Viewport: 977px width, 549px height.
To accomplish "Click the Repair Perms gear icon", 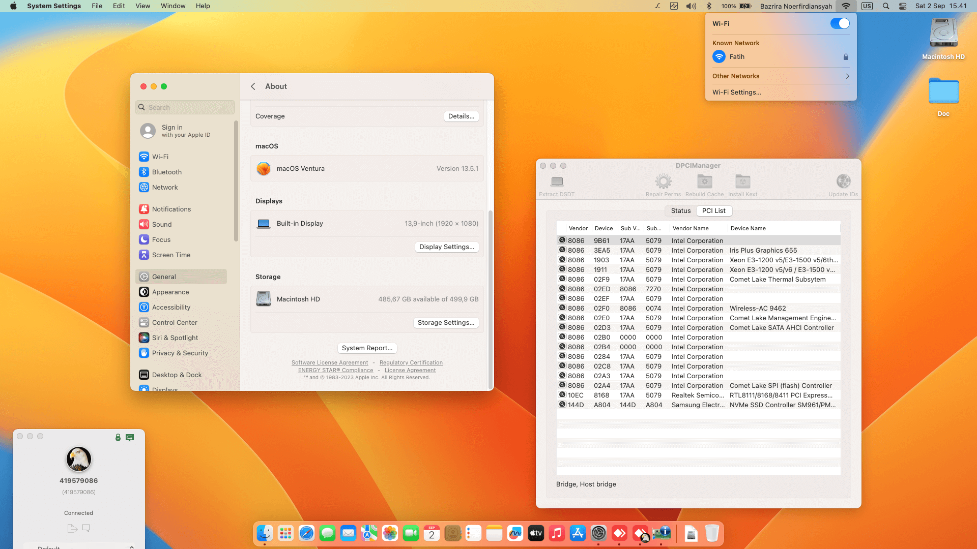I will (x=663, y=182).
